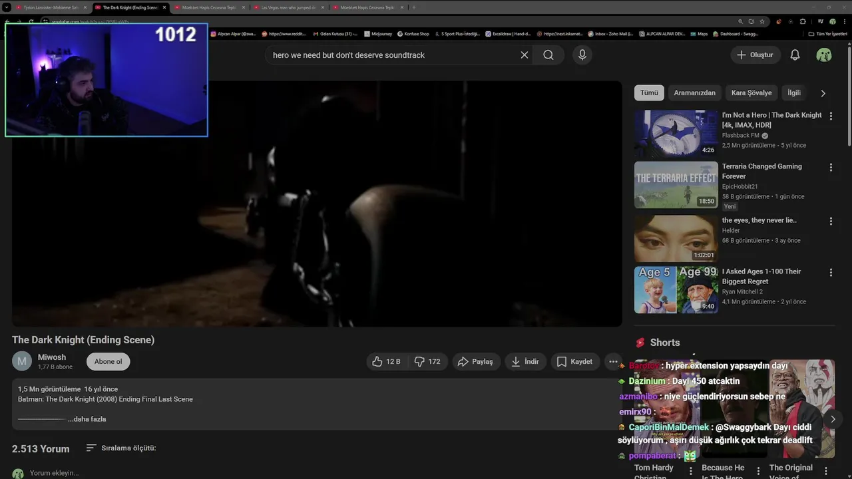Click The Terraria Effect thumbnail
The height and width of the screenshot is (479, 852).
point(676,185)
